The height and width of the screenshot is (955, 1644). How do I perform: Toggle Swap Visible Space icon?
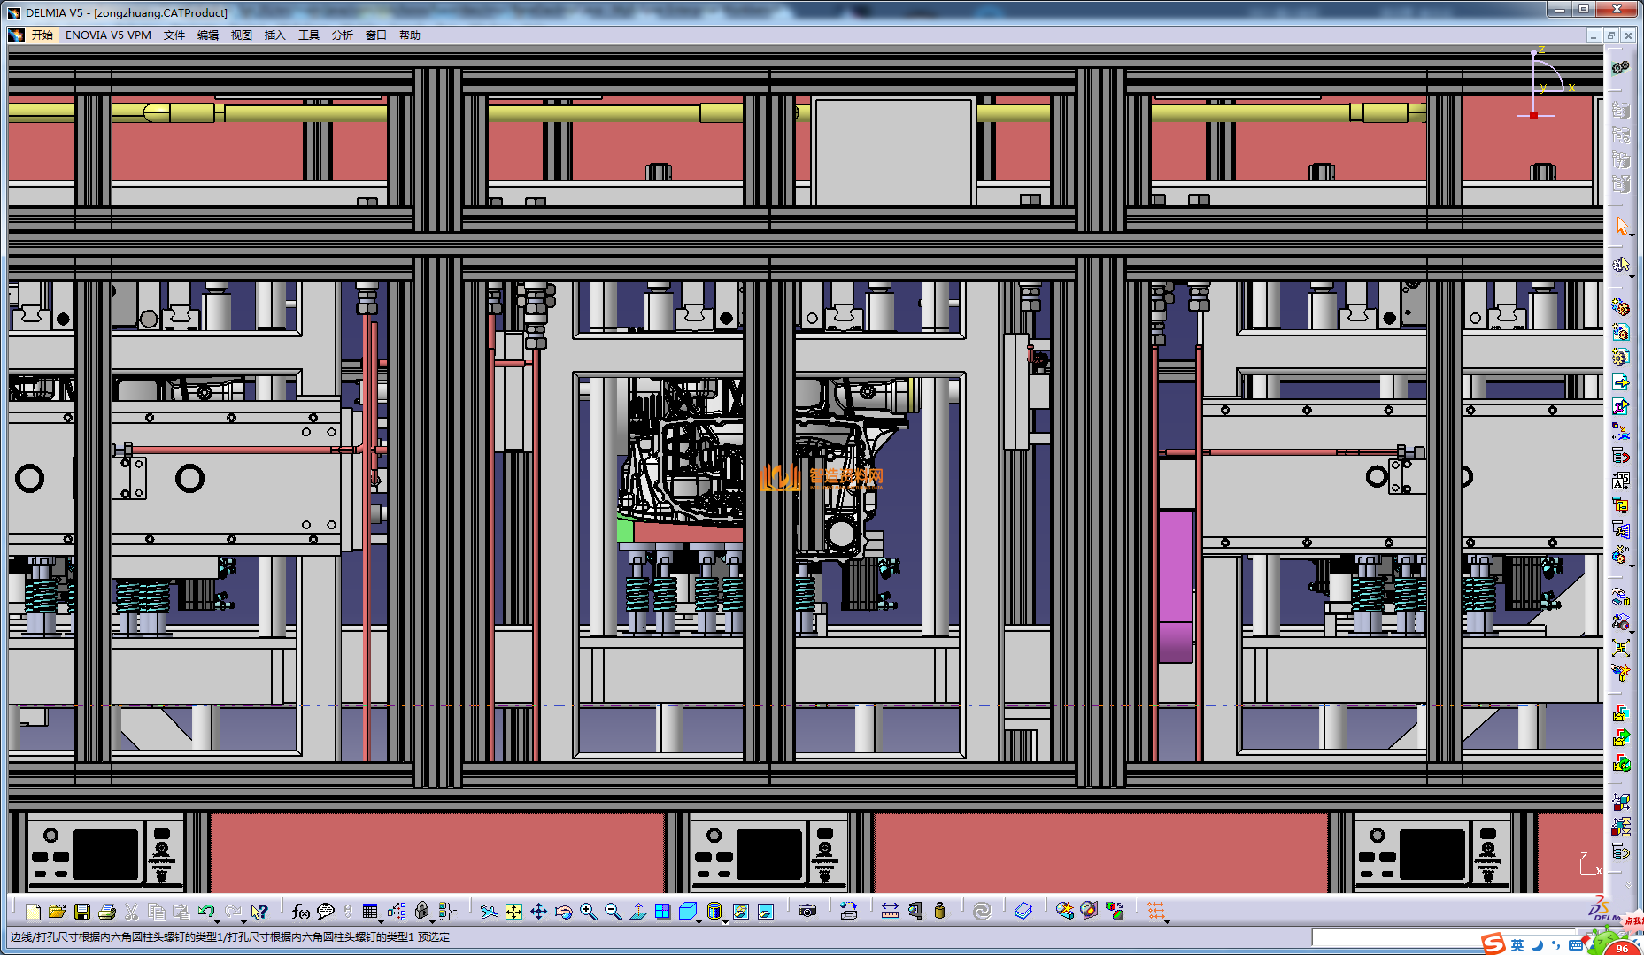[x=766, y=912]
